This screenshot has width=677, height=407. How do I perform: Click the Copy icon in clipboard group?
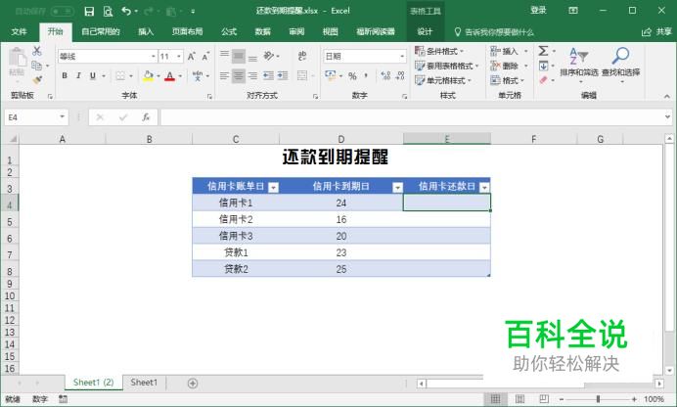pos(37,66)
